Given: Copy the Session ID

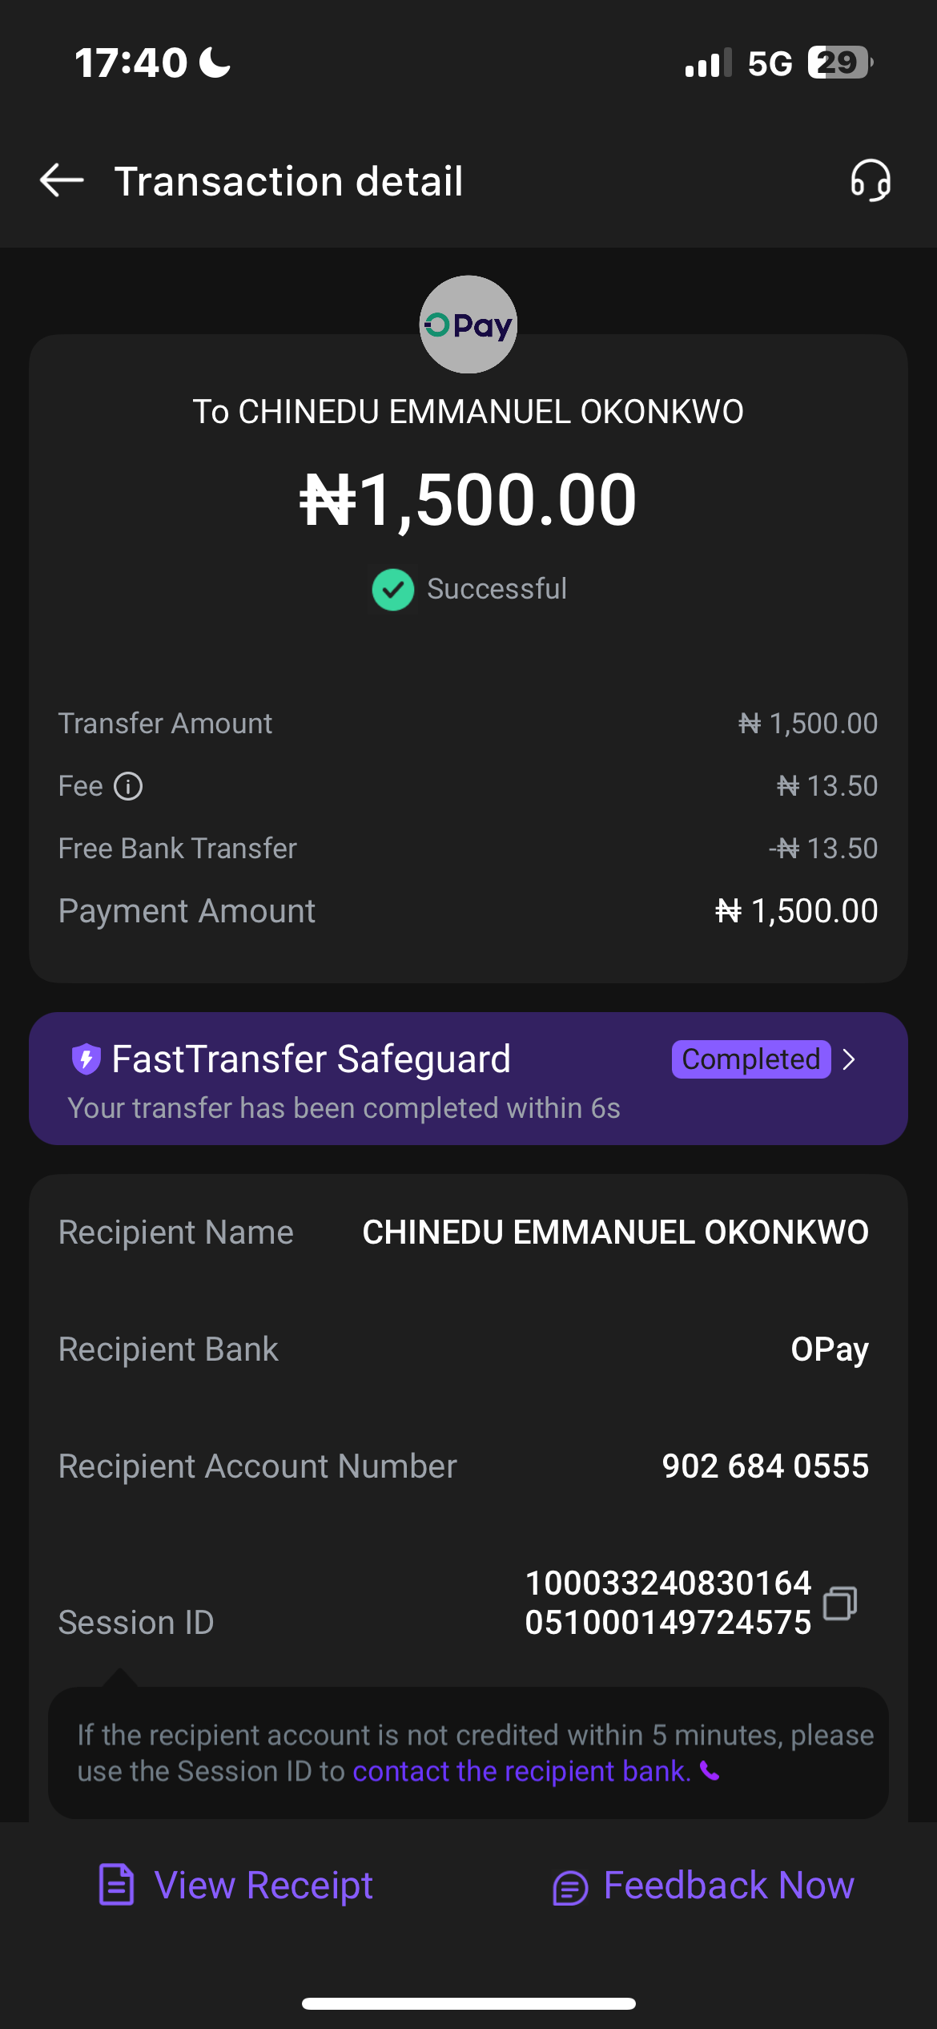Looking at the screenshot, I should point(840,1603).
